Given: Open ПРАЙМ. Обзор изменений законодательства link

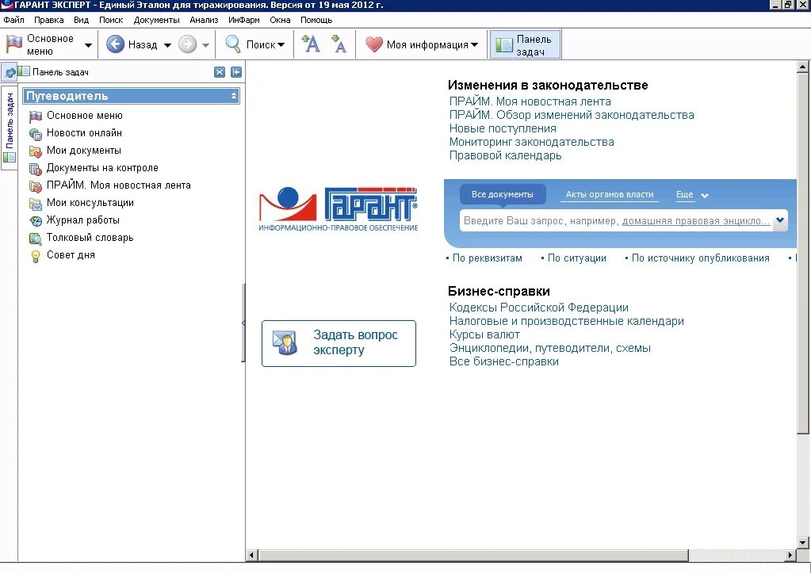Looking at the screenshot, I should [572, 116].
